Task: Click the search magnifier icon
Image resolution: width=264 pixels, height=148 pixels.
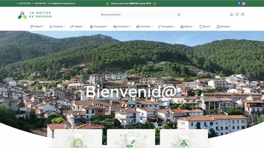Action: click(x=179, y=15)
